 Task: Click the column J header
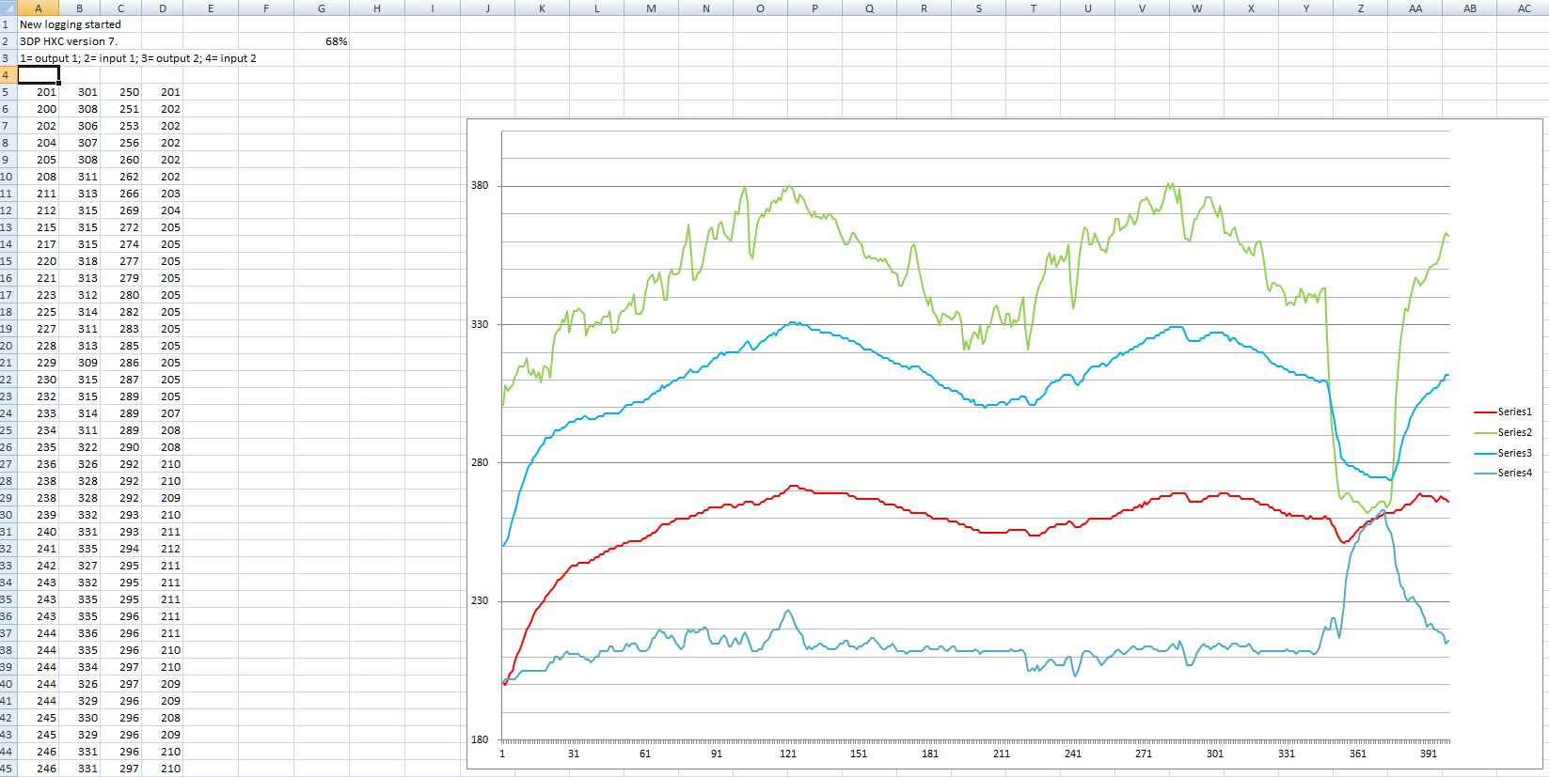(488, 8)
